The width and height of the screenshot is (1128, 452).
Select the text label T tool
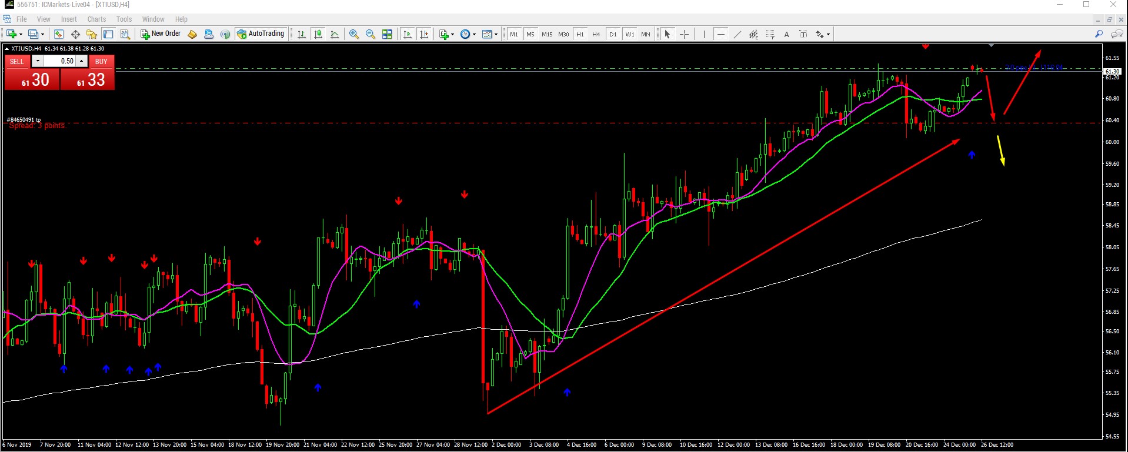803,34
